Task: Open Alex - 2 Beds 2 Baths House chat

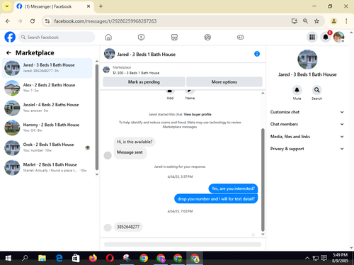Action: click(47, 88)
